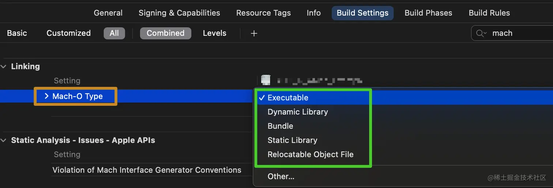Image resolution: width=553 pixels, height=188 pixels.
Task: Choose Other… in the dropdown menu
Action: (x=281, y=176)
